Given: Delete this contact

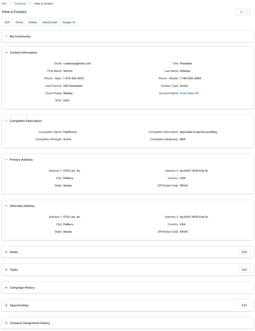Looking at the screenshot, I should point(33,22).
